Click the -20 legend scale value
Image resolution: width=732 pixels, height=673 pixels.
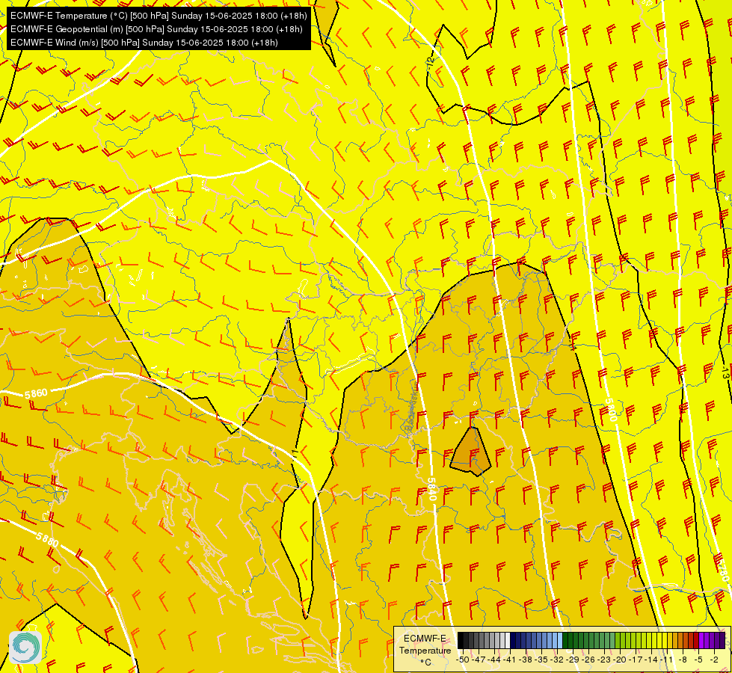coord(620,660)
